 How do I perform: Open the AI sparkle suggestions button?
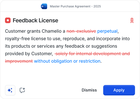point(10,90)
